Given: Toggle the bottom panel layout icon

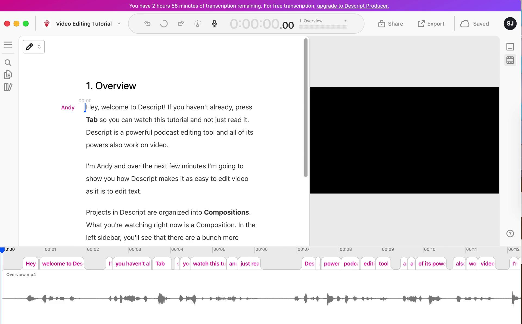Looking at the screenshot, I should coord(510,47).
